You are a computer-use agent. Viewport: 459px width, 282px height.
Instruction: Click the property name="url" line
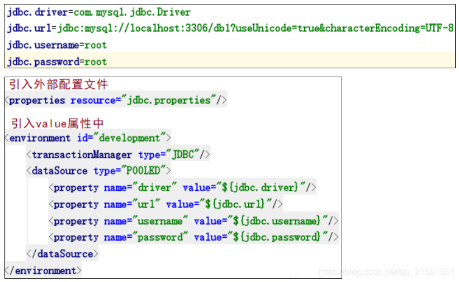[165, 204]
